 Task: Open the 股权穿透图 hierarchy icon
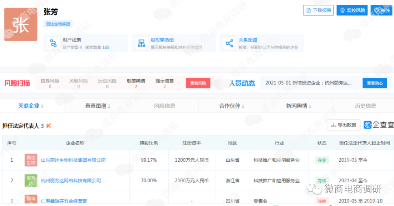pyautogui.click(x=141, y=43)
